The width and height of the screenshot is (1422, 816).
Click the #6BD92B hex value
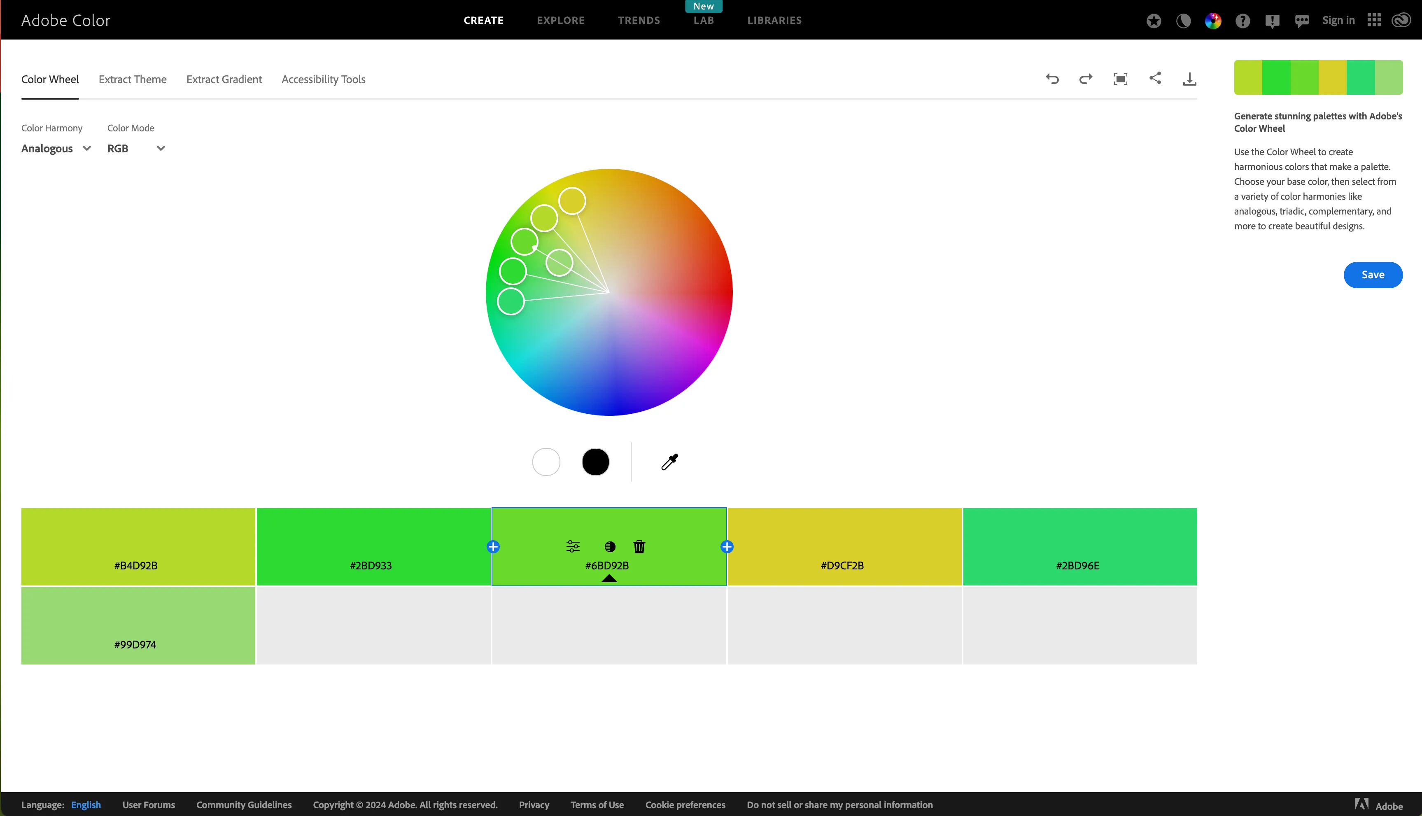point(607,566)
